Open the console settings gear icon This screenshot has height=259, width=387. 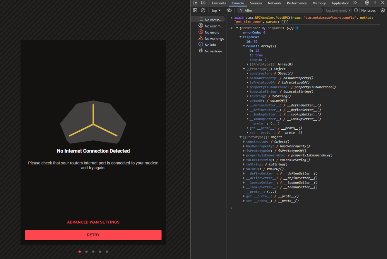click(382, 10)
